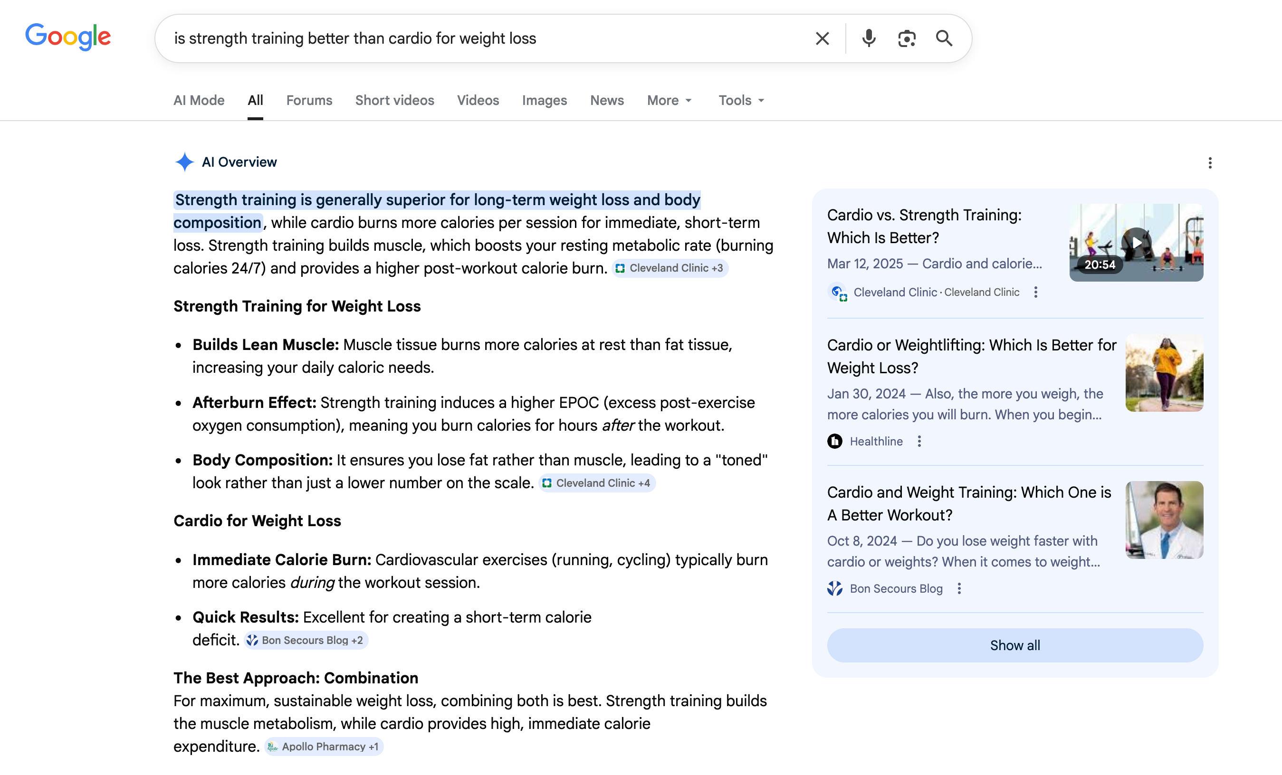This screenshot has height=775, width=1282.
Task: Click the magnifying glass search icon
Action: [x=944, y=38]
